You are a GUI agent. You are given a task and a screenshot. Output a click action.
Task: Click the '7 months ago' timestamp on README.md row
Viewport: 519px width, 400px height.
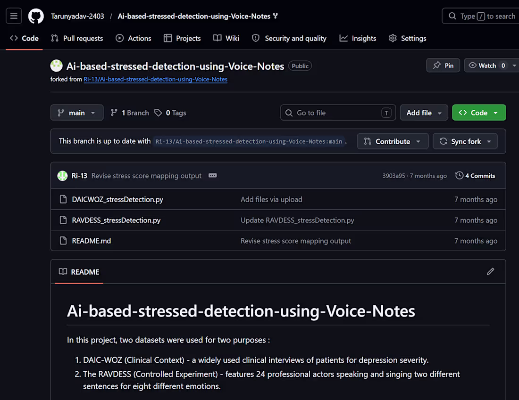[x=476, y=241]
